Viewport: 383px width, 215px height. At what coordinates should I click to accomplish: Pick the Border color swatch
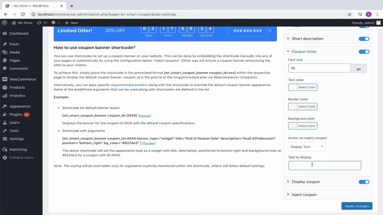coord(303,106)
